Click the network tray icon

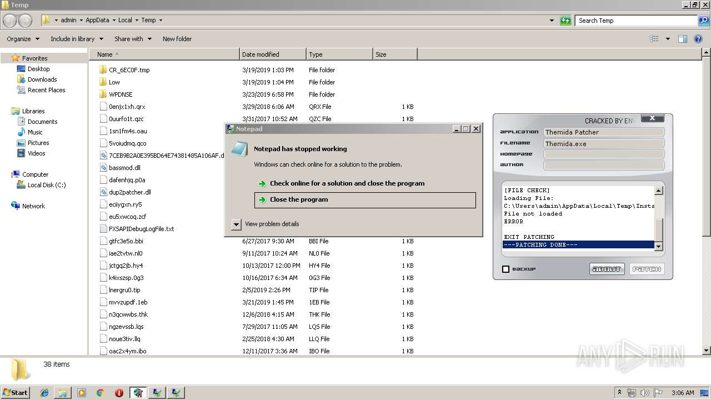pos(632,393)
